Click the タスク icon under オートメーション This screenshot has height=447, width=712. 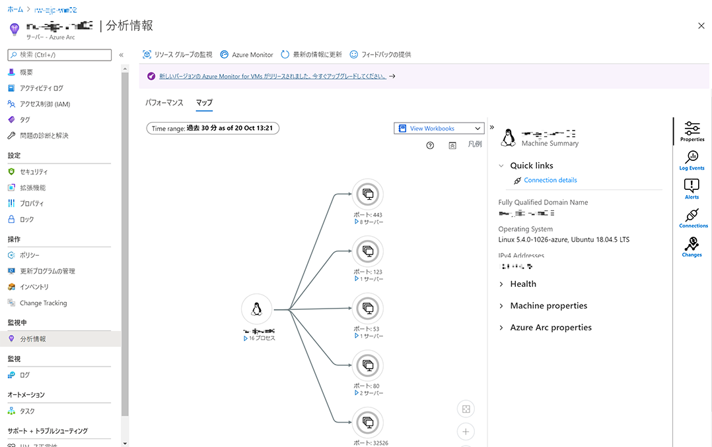[11, 411]
